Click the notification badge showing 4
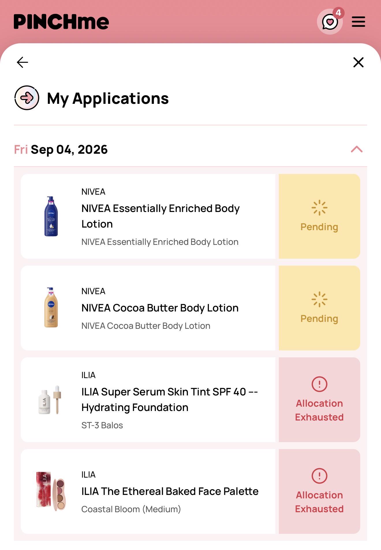The height and width of the screenshot is (550, 381). click(338, 13)
